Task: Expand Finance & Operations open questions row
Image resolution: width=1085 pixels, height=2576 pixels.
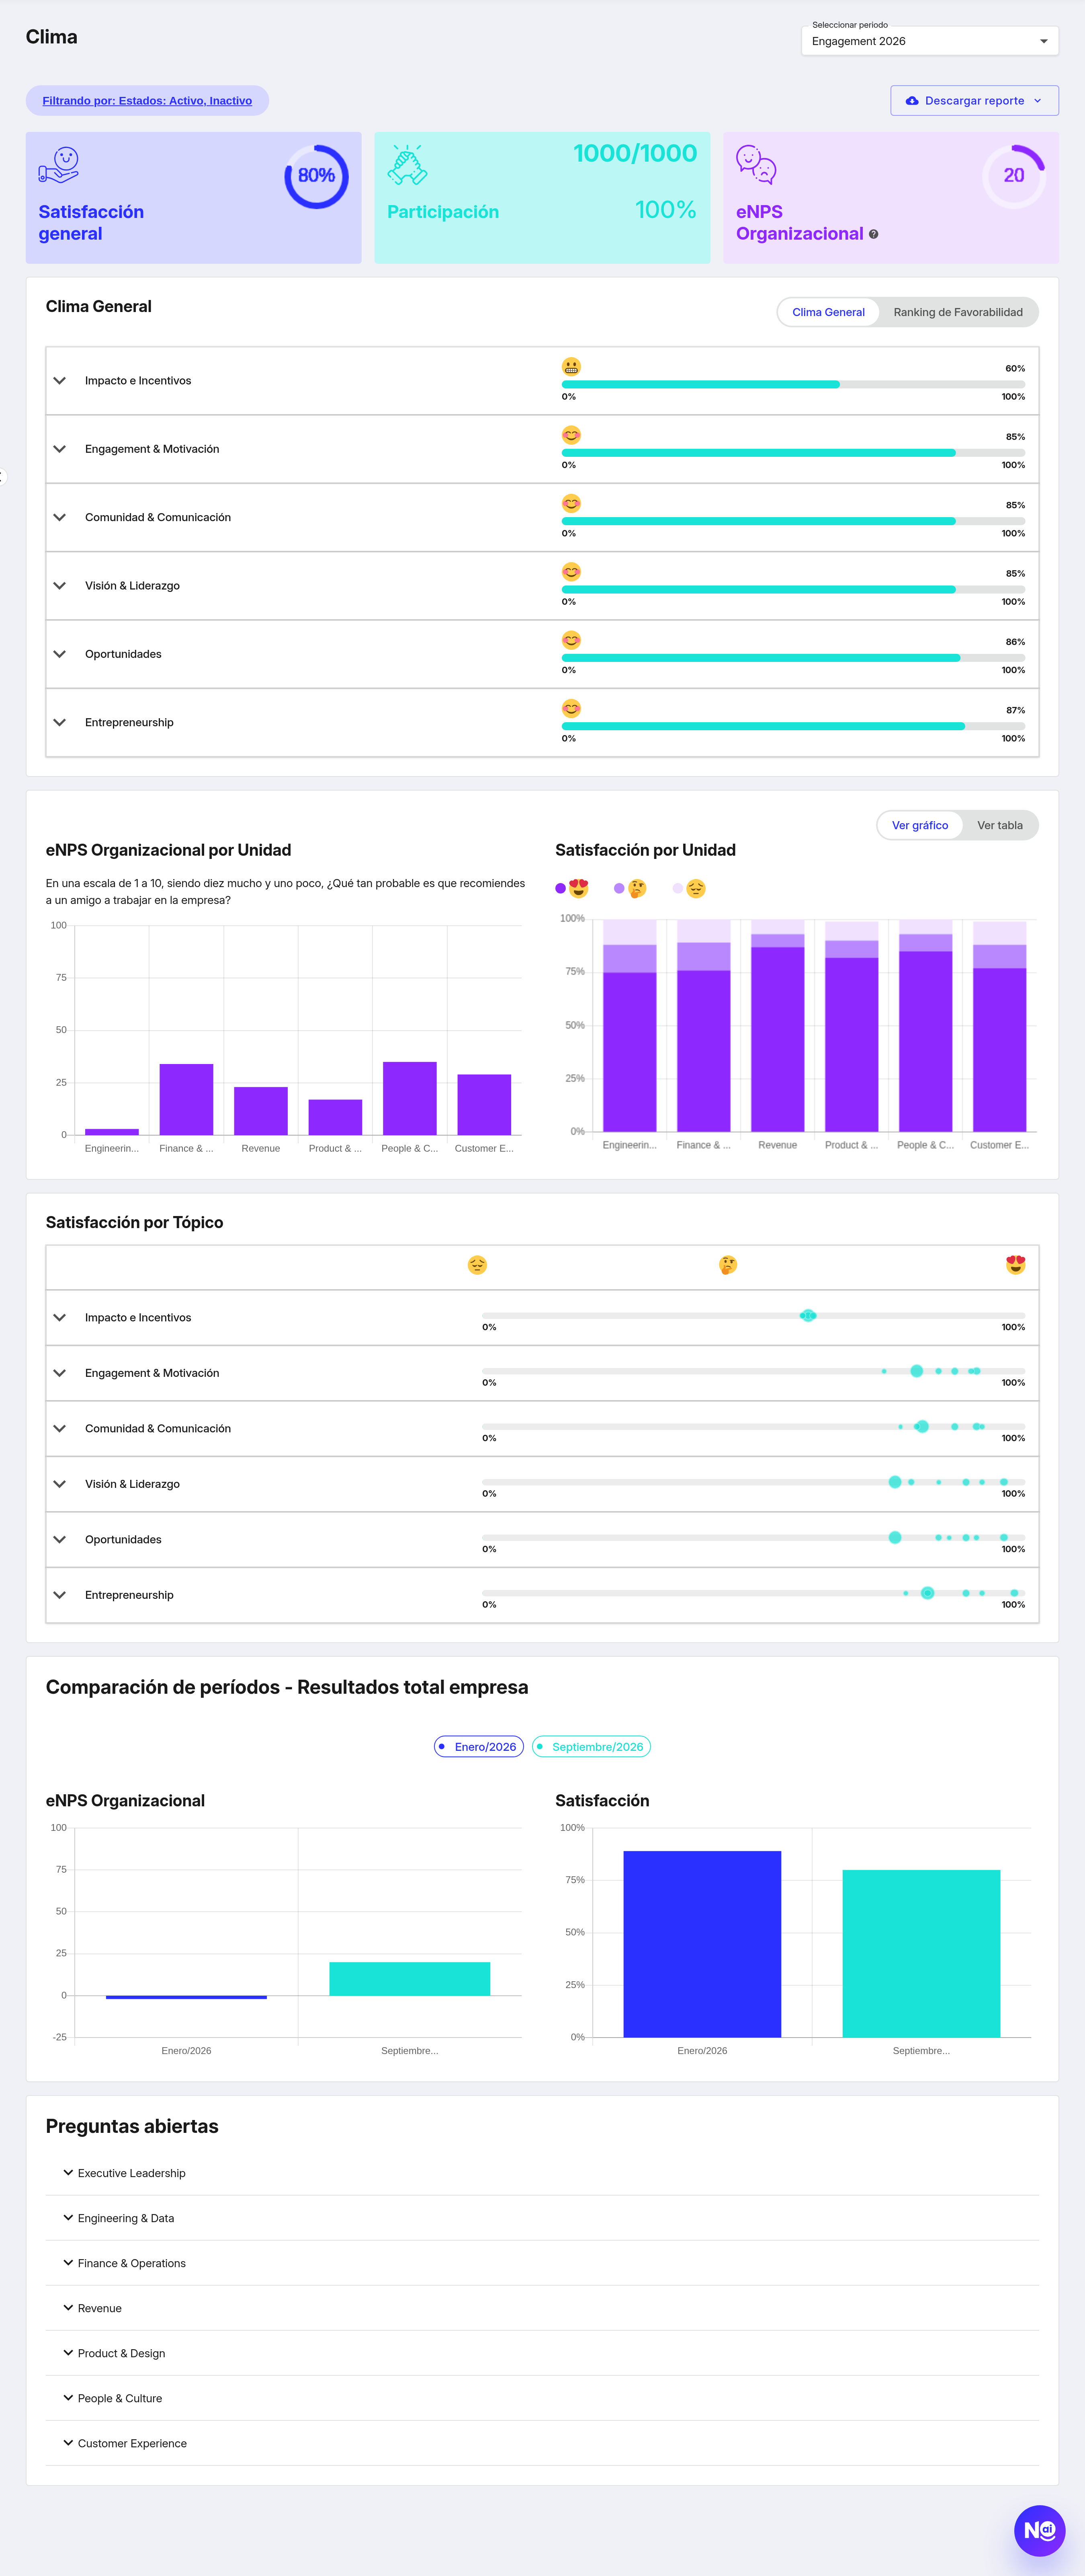Action: click(x=542, y=2263)
